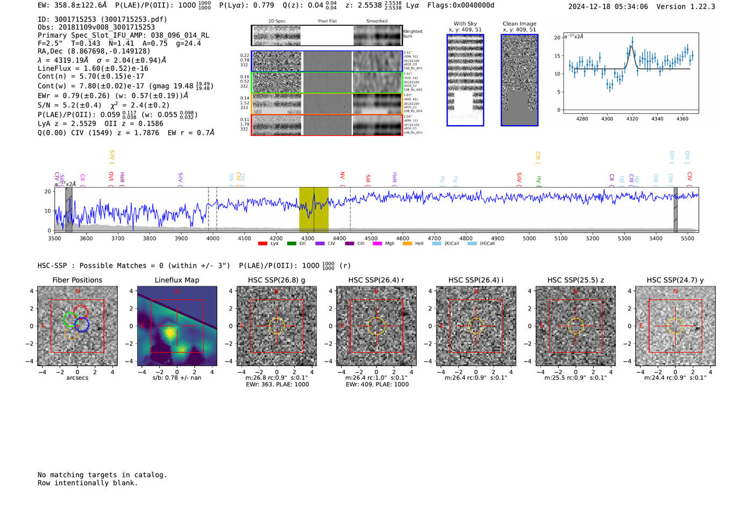
Task: Click 'No matching targets in catalog.' text
Action: tap(102, 475)
